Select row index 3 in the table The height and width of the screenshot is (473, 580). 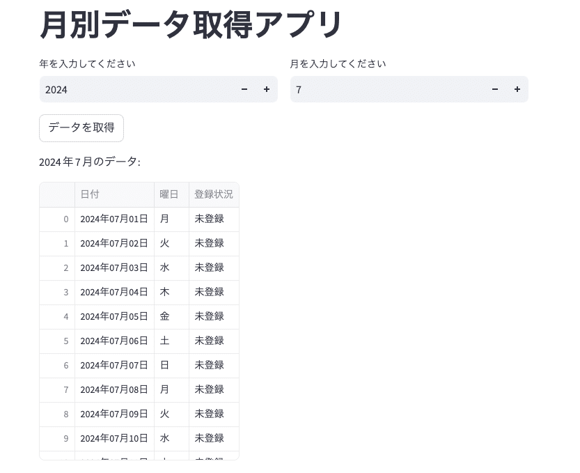pyautogui.click(x=57, y=293)
